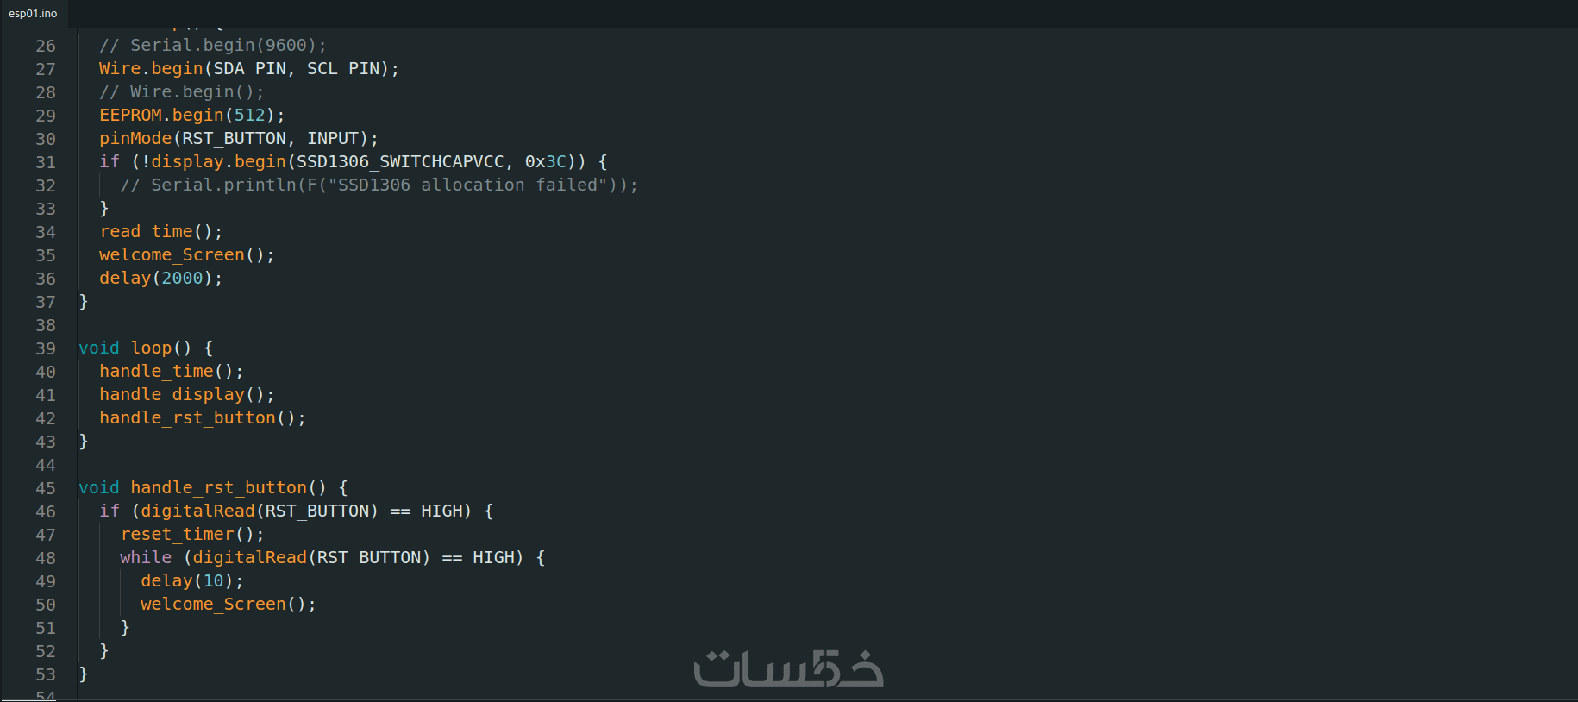Click the delay(2000) statement
The height and width of the screenshot is (702, 1578).
tap(160, 279)
